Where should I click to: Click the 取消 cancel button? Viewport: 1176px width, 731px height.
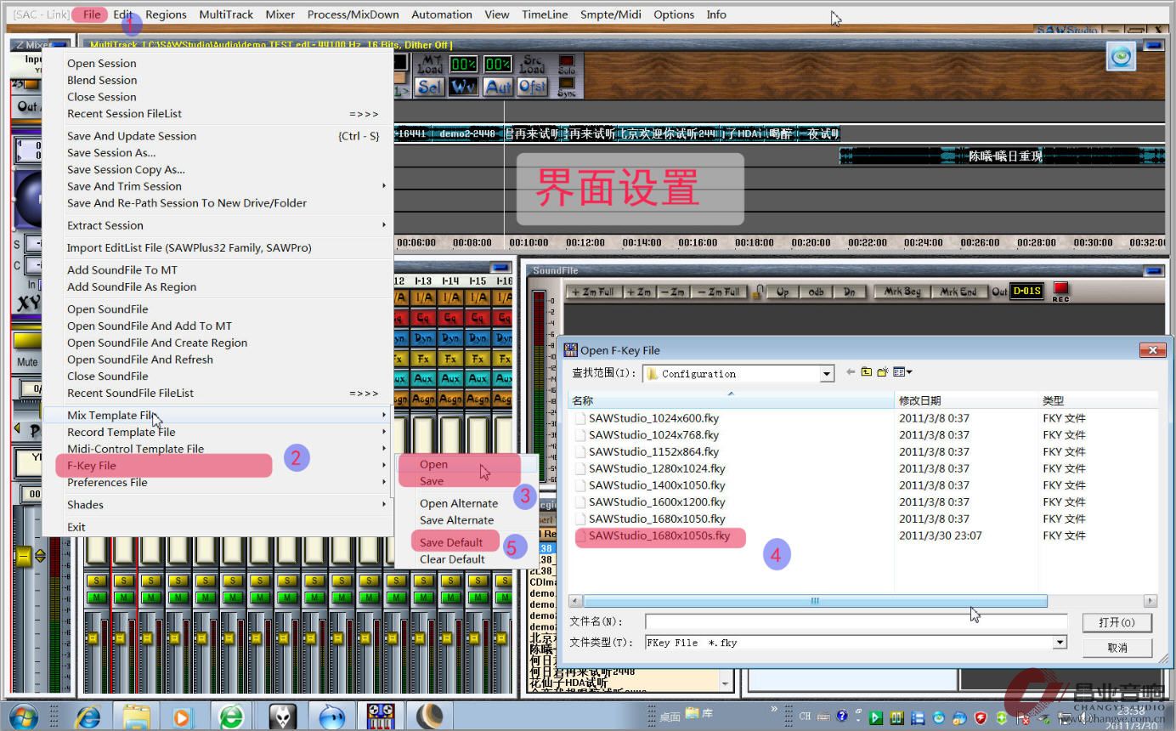(x=1117, y=648)
